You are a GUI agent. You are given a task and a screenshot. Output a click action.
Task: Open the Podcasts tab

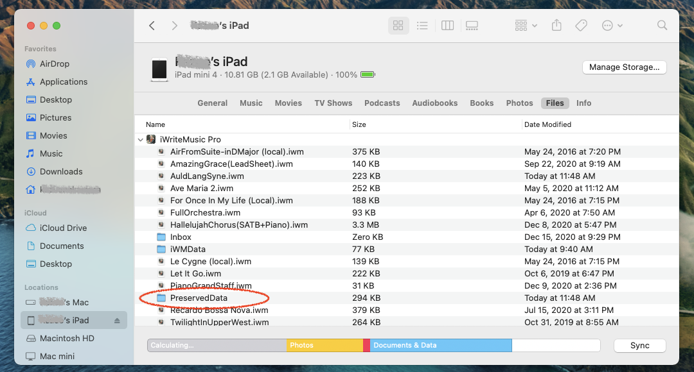point(382,103)
